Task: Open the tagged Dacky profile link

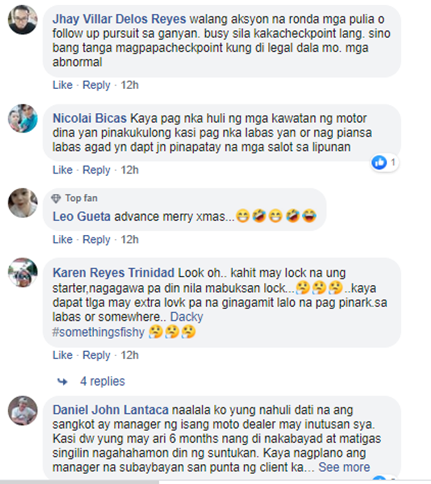Action: click(187, 317)
